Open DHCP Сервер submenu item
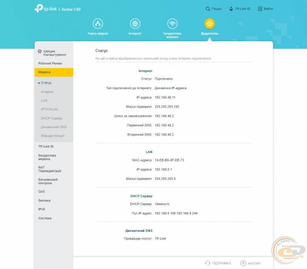307x269 pixels. tap(52, 118)
